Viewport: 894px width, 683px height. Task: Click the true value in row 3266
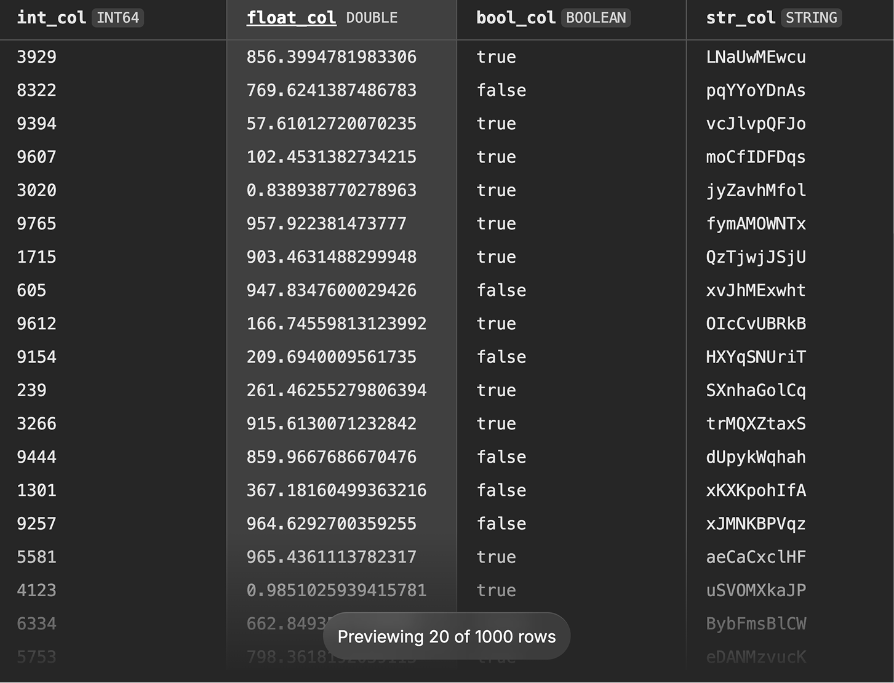(496, 423)
